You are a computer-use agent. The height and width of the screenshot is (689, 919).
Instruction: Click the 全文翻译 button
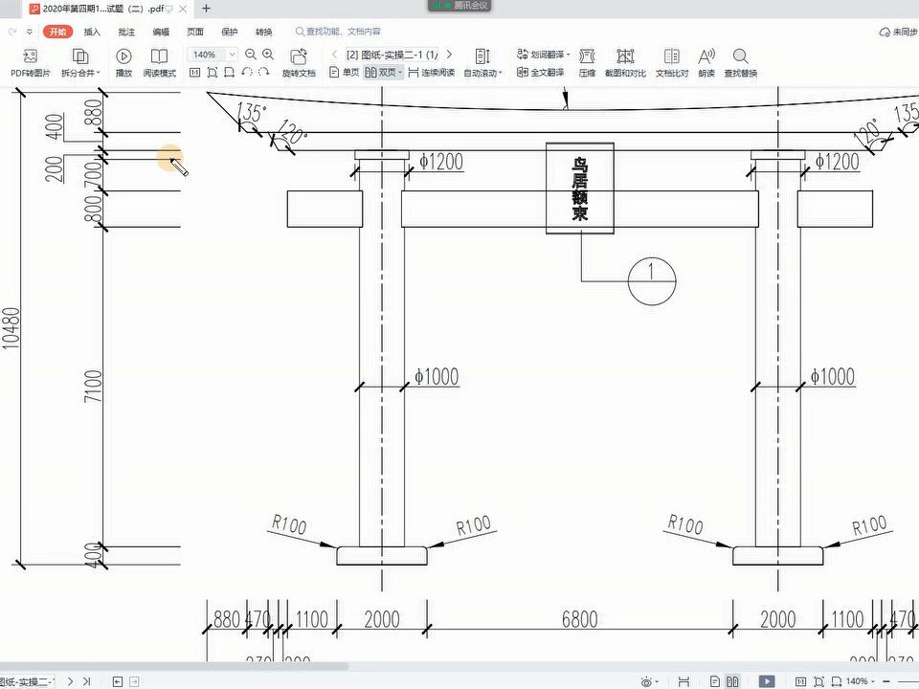pyautogui.click(x=540, y=72)
